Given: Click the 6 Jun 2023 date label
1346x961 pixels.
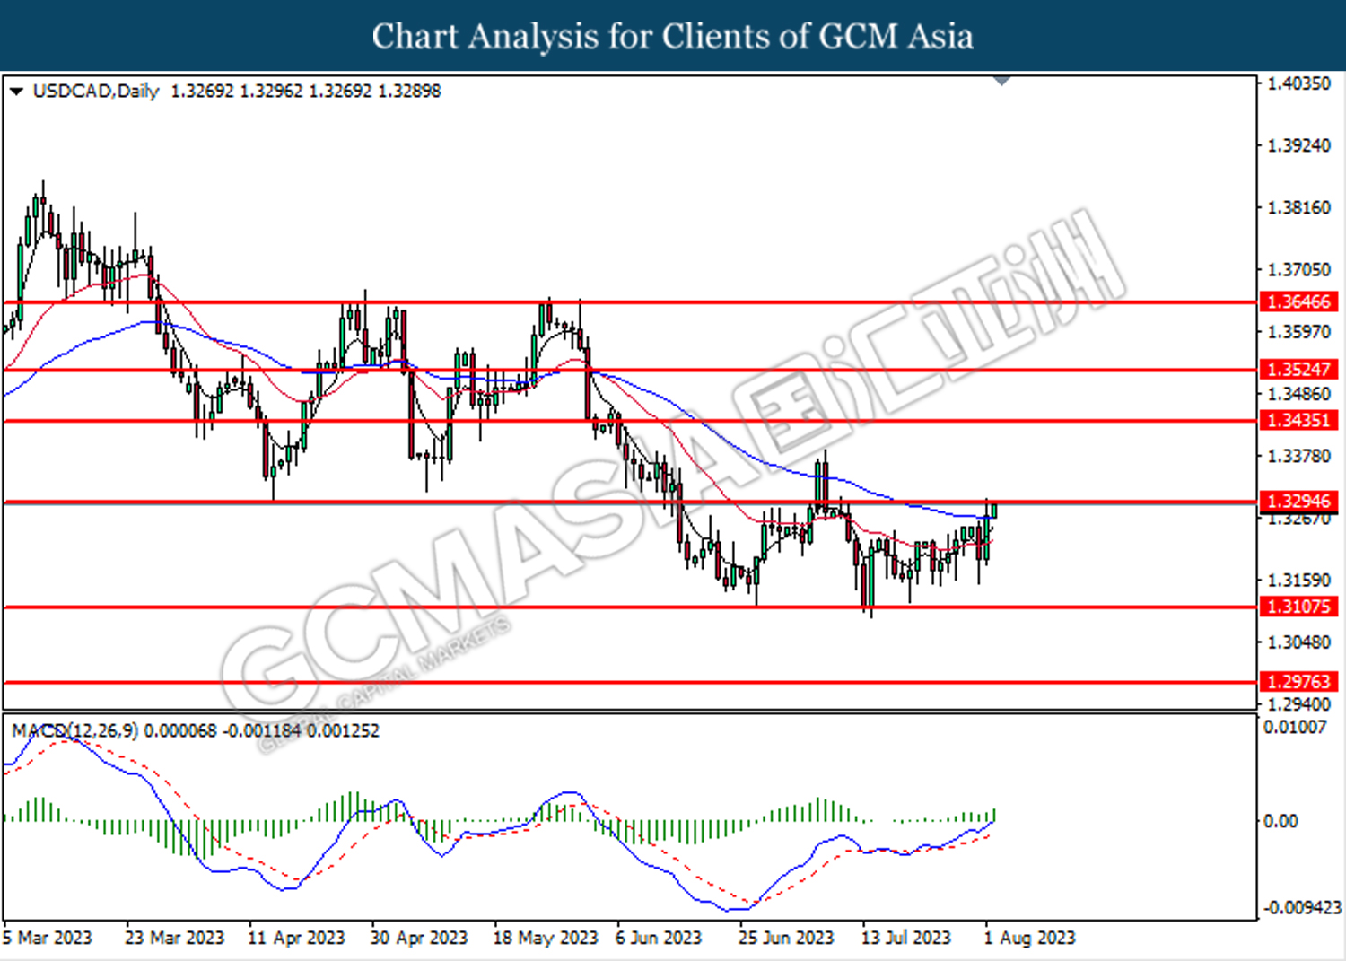Looking at the screenshot, I should tap(659, 938).
